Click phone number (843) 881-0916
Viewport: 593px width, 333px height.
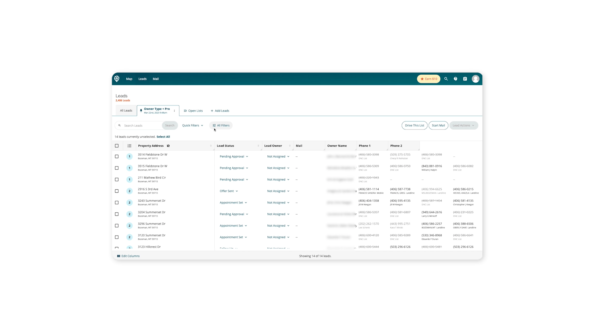(431, 166)
